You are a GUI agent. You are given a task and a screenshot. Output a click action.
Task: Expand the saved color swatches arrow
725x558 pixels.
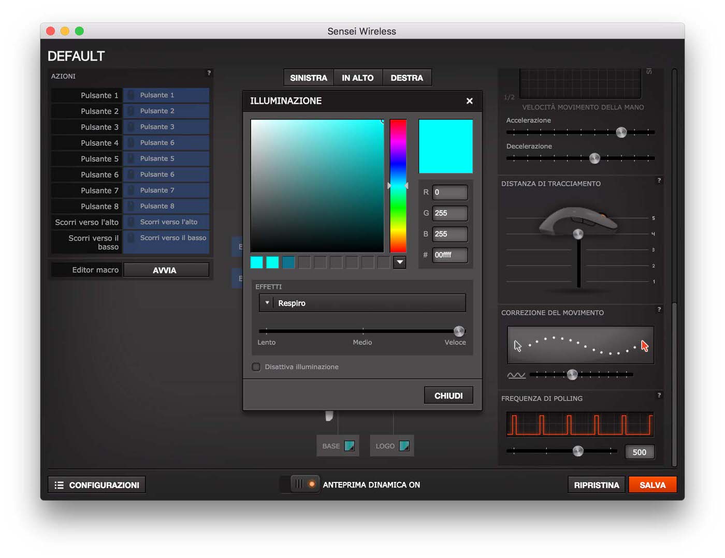(x=399, y=262)
